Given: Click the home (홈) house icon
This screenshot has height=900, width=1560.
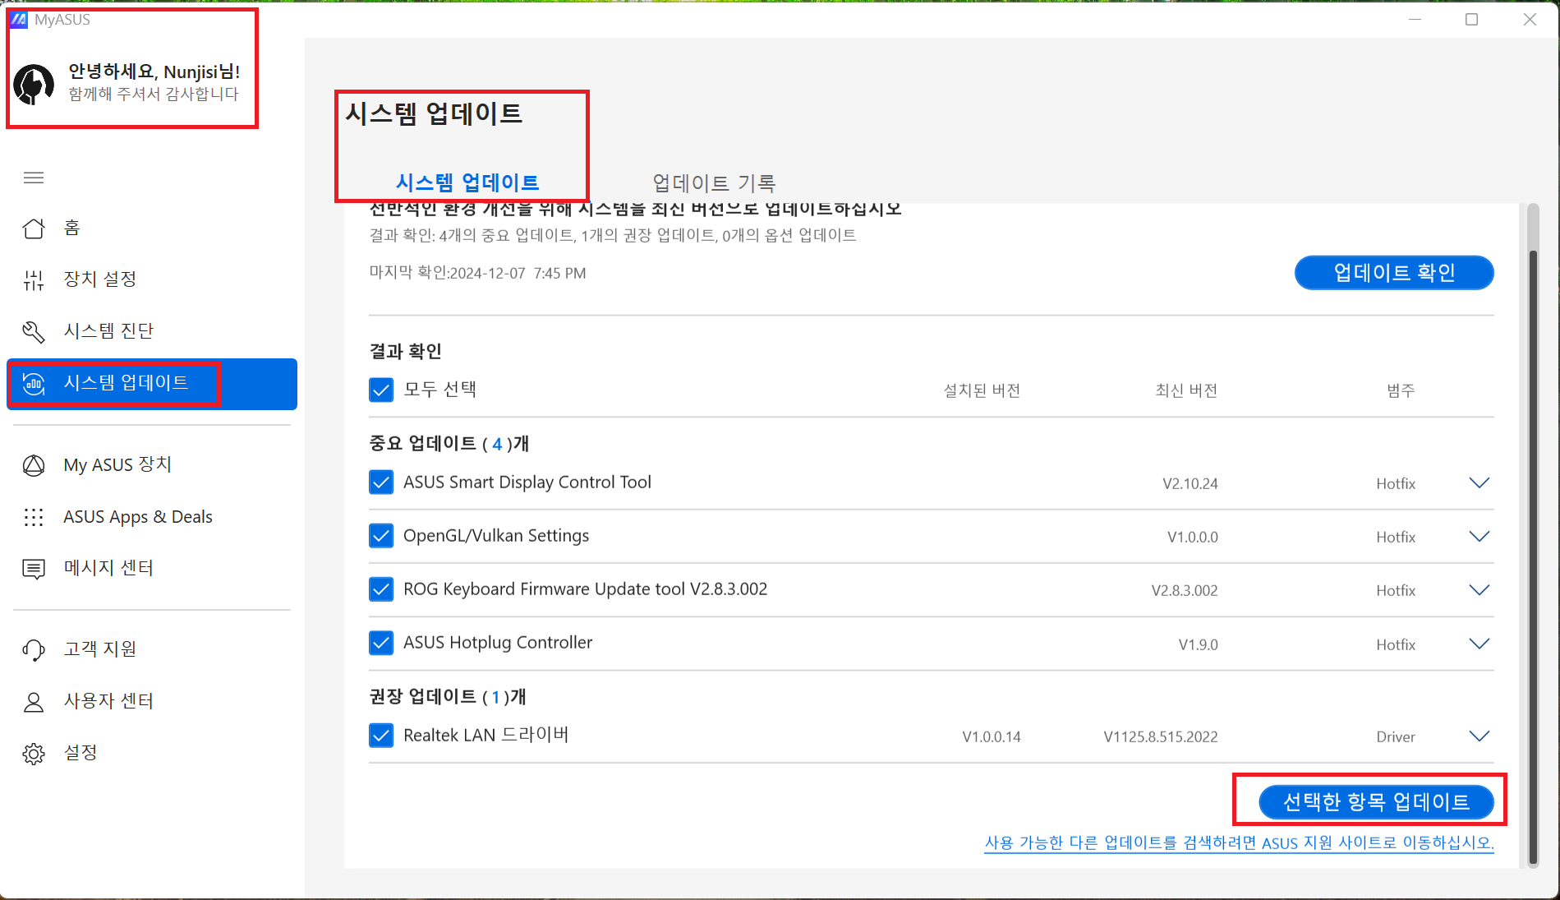Looking at the screenshot, I should click(x=34, y=228).
